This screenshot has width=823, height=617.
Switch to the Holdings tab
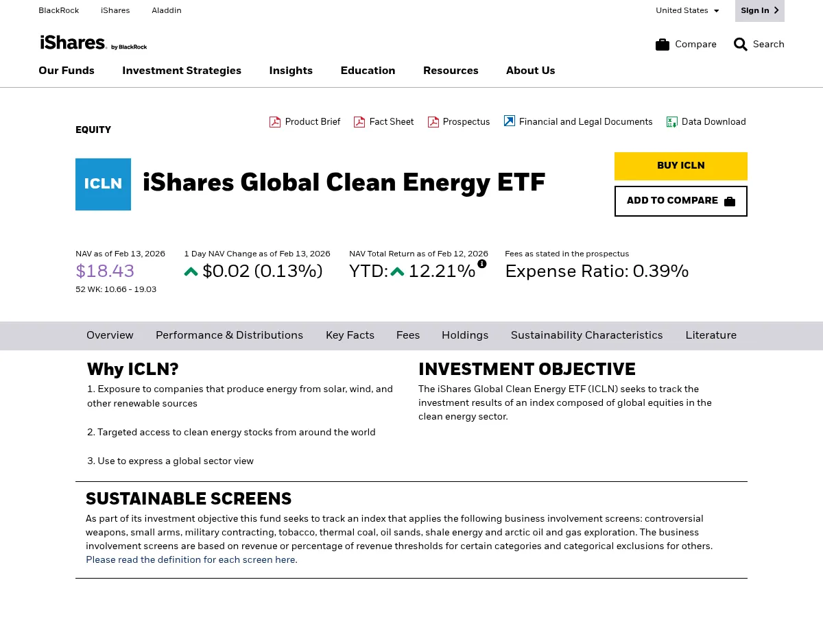tap(465, 335)
